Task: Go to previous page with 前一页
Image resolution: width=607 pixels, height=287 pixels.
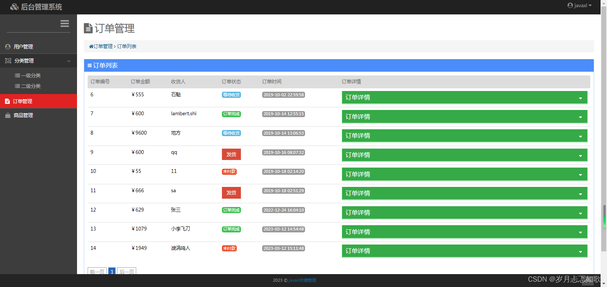Action: click(97, 271)
